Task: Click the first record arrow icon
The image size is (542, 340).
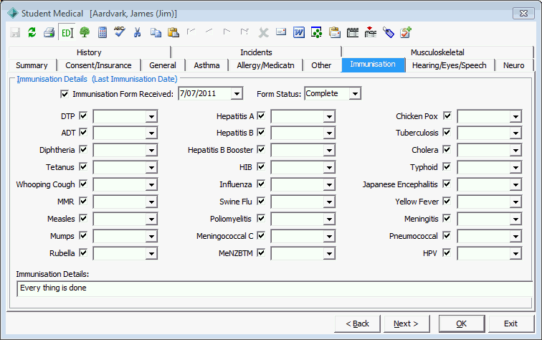Action: 191,32
